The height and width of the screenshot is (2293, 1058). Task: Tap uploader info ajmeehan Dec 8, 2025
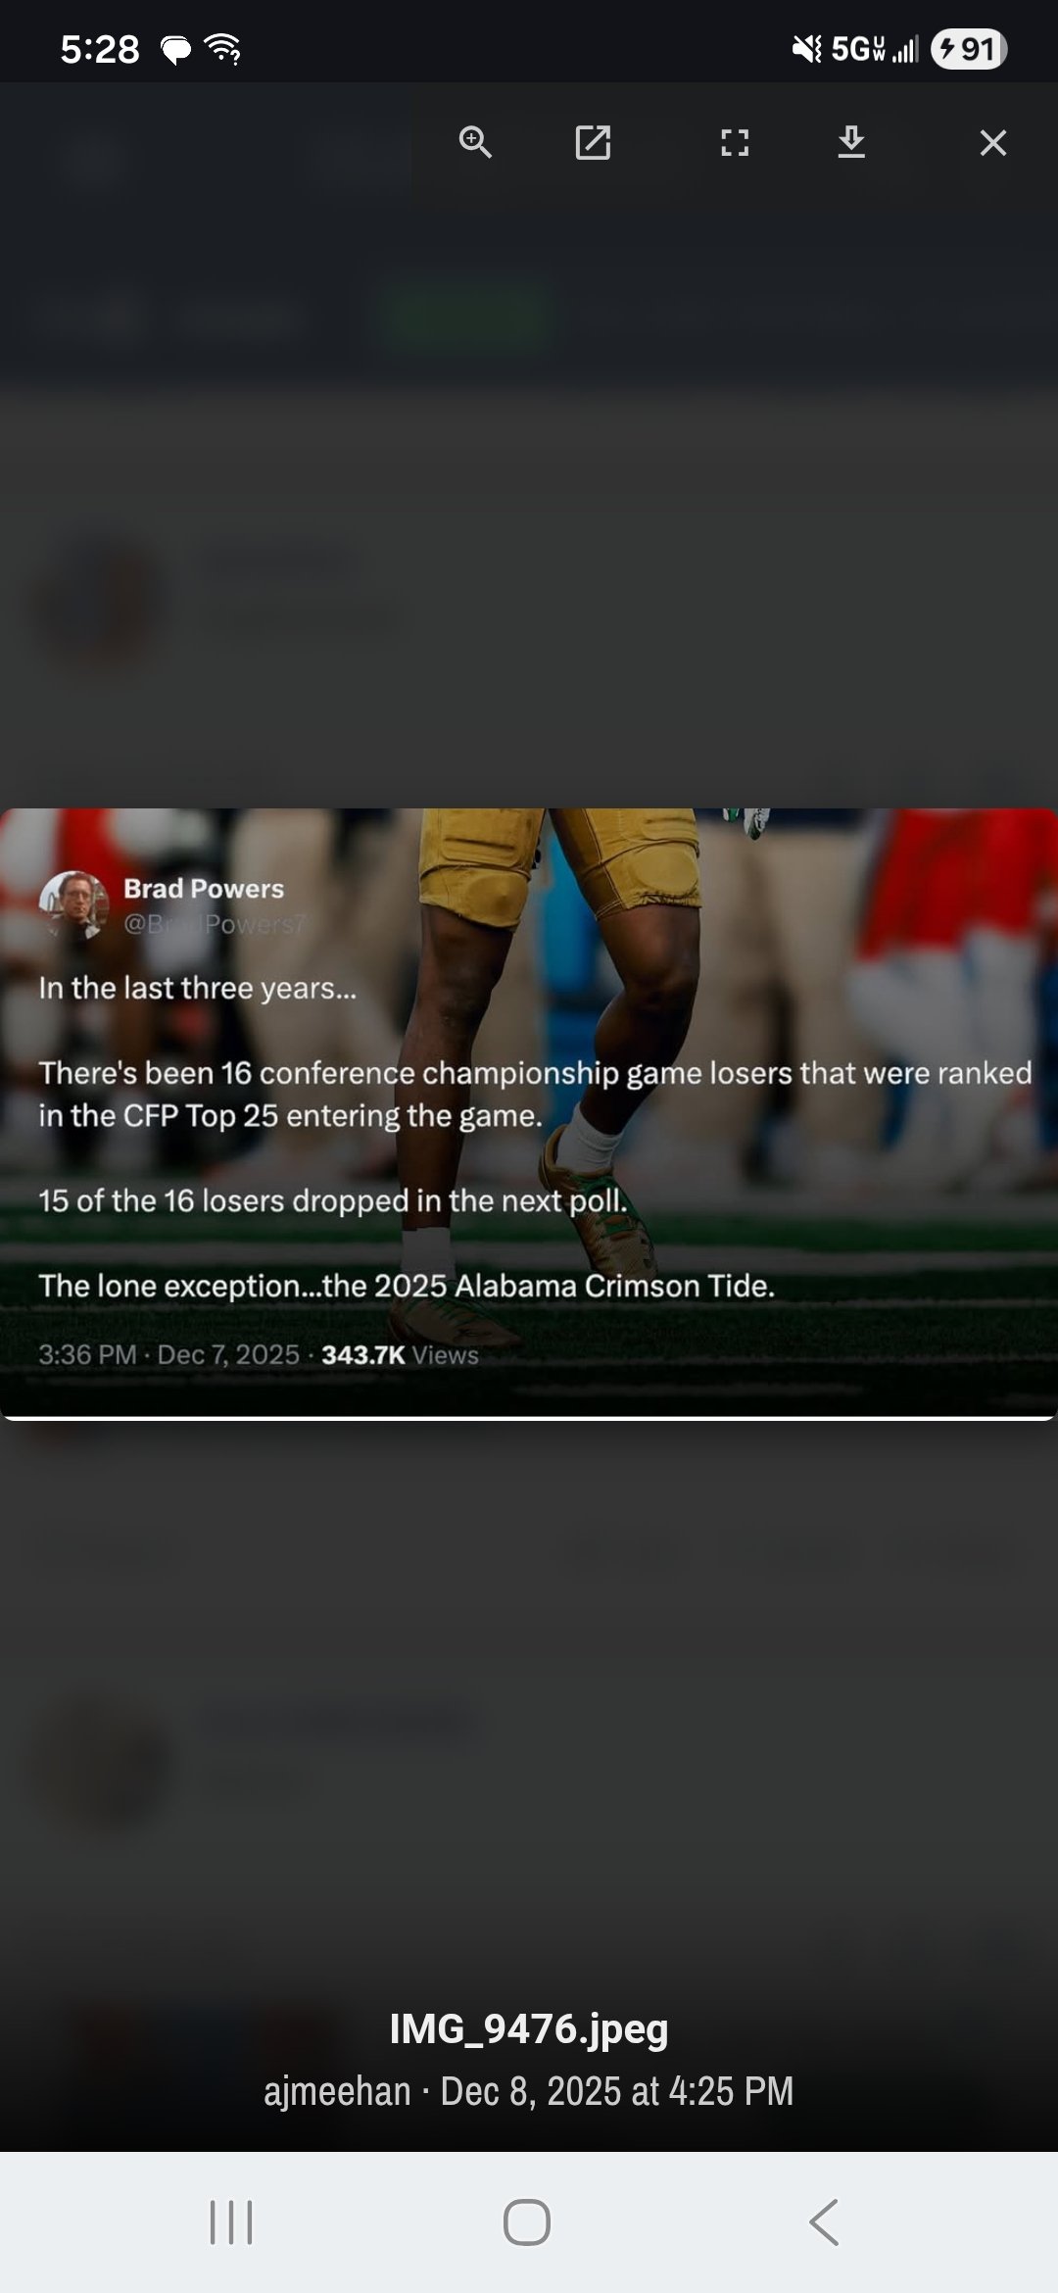tap(529, 2091)
